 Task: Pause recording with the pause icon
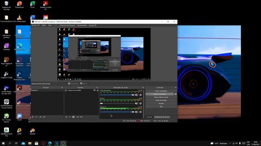click(175, 94)
